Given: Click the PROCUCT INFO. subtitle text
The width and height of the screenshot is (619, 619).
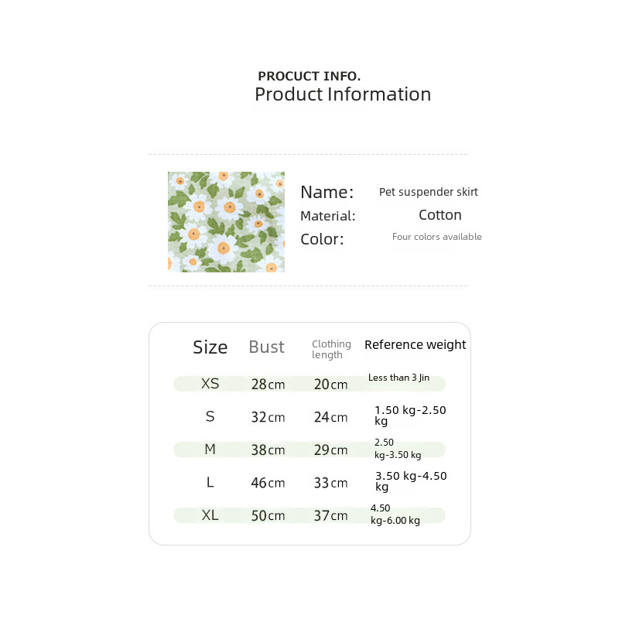Looking at the screenshot, I should point(309,76).
